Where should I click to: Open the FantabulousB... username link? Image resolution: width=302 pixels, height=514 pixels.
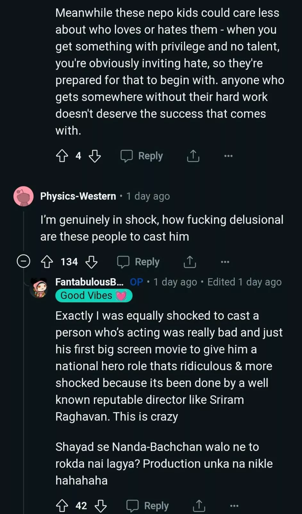pyautogui.click(x=89, y=282)
